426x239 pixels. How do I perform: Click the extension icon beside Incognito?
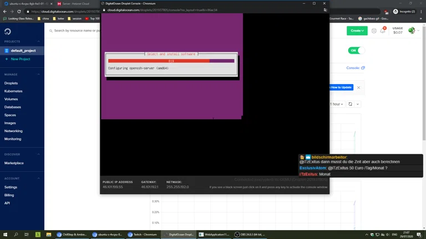tap(386, 12)
